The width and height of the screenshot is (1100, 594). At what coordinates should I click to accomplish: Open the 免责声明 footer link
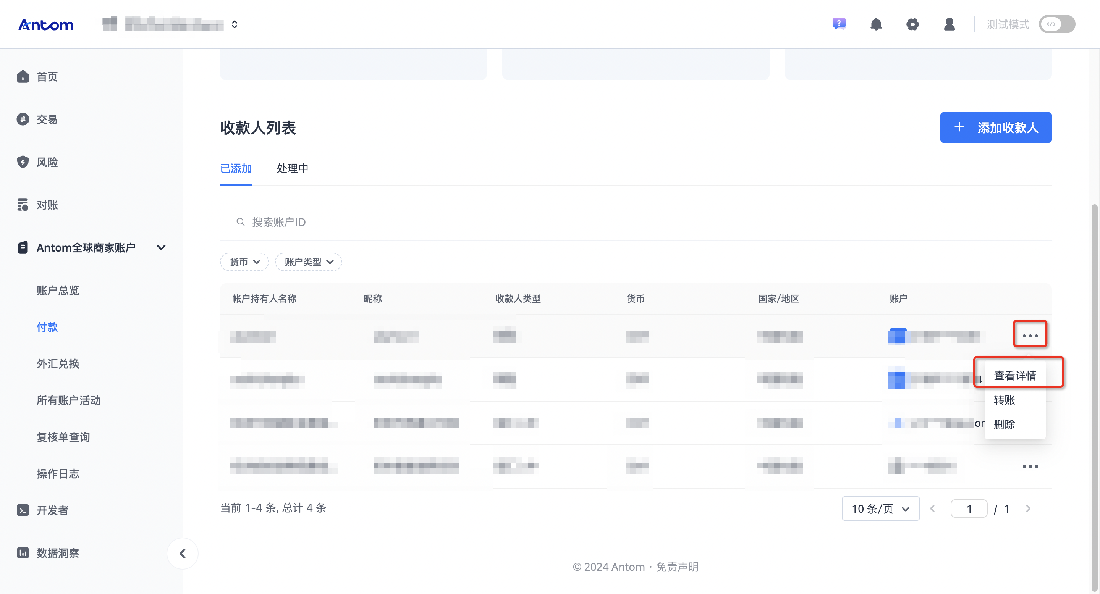click(677, 567)
